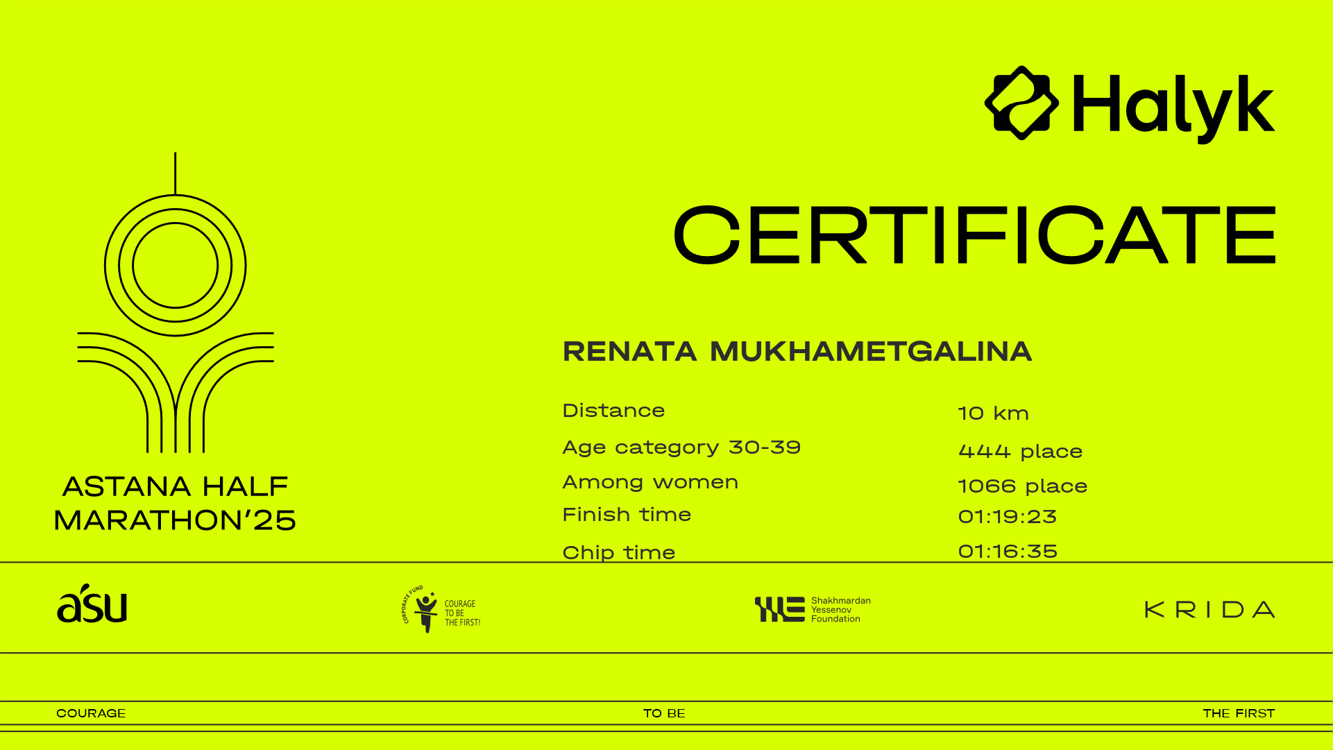The width and height of the screenshot is (1333, 750).
Task: Click the chip time 01:16:35
Action: 1008,552
